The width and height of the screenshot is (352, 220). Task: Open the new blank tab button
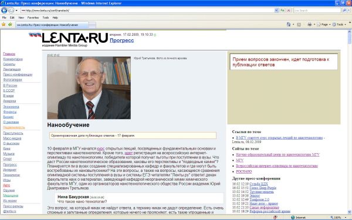coord(92,25)
